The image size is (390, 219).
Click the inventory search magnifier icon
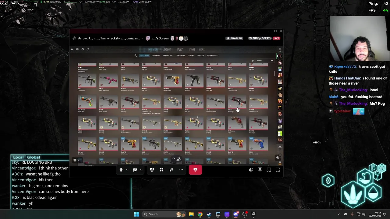click(x=136, y=55)
